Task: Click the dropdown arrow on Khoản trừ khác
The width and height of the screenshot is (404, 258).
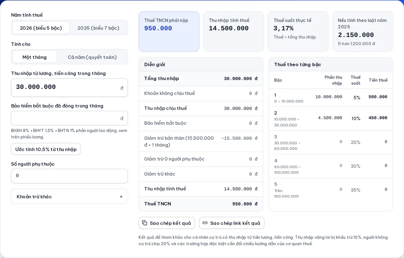Action: (x=121, y=197)
